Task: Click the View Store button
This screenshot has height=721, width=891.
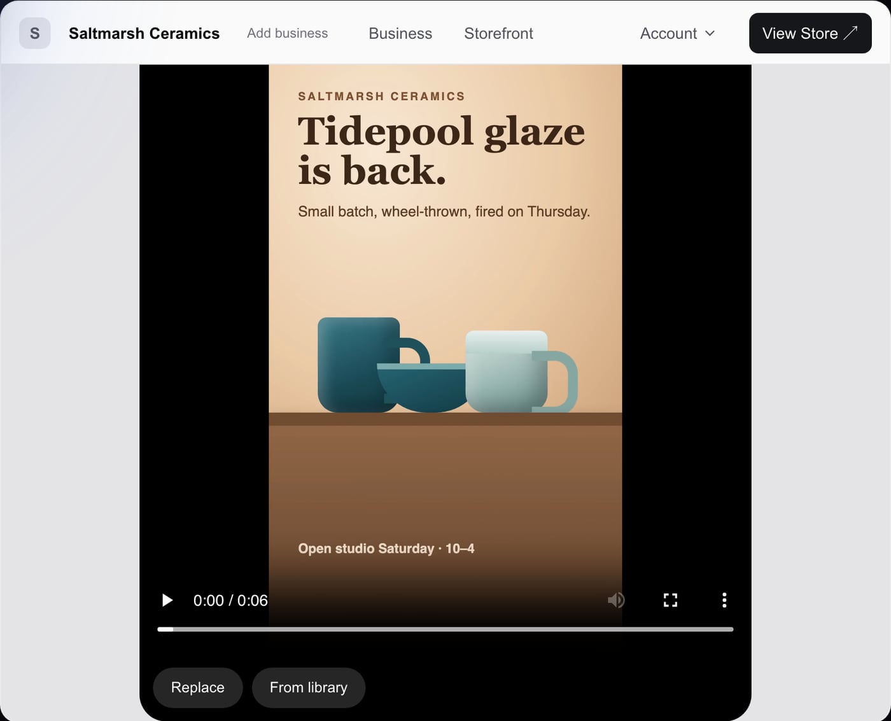Action: [x=810, y=33]
